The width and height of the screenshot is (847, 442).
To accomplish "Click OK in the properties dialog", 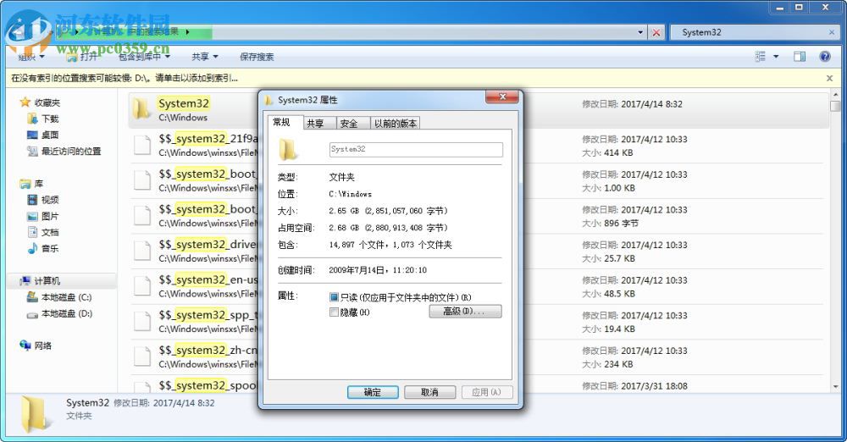I will pyautogui.click(x=373, y=392).
